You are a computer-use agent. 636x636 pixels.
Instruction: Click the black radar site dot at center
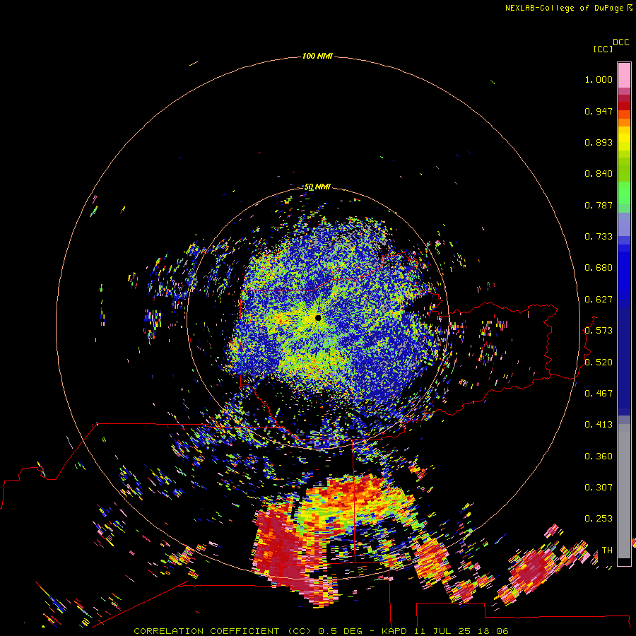318,317
